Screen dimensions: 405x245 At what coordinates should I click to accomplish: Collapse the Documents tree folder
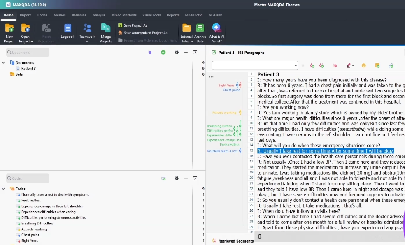pyautogui.click(x=3, y=63)
